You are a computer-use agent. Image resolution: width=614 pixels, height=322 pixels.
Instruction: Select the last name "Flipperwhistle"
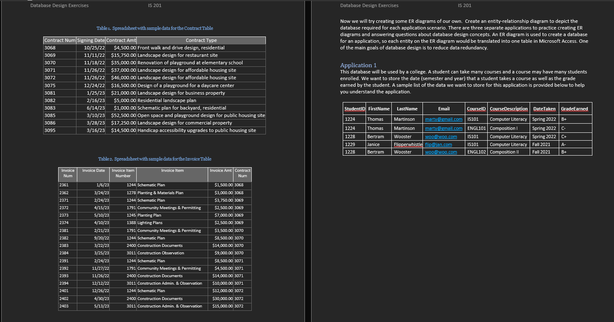click(x=408, y=144)
